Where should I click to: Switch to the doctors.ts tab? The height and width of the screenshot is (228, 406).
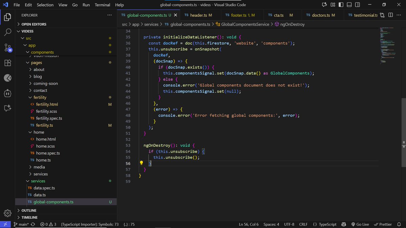point(323,15)
